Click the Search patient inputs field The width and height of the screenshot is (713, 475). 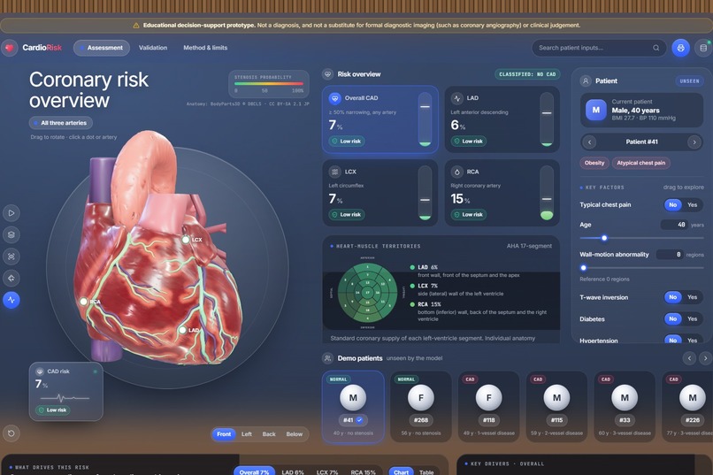click(599, 48)
